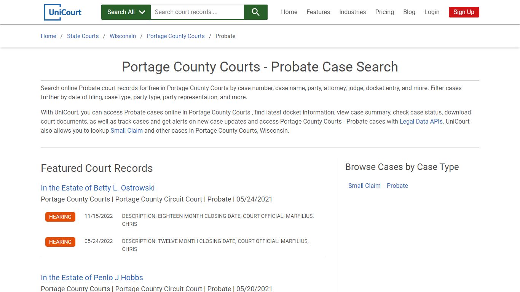
Task: Click the HEARING badge dated 11/15/2022
Action: [60, 217]
